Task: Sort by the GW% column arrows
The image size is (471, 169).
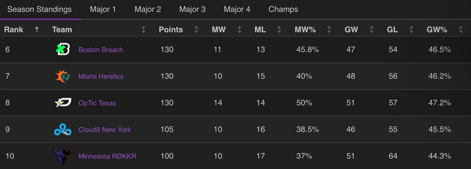Action: pos(461,30)
